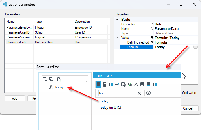The image size is (201, 130).
Task: Select the All functions list category icon
Action: pos(98,84)
